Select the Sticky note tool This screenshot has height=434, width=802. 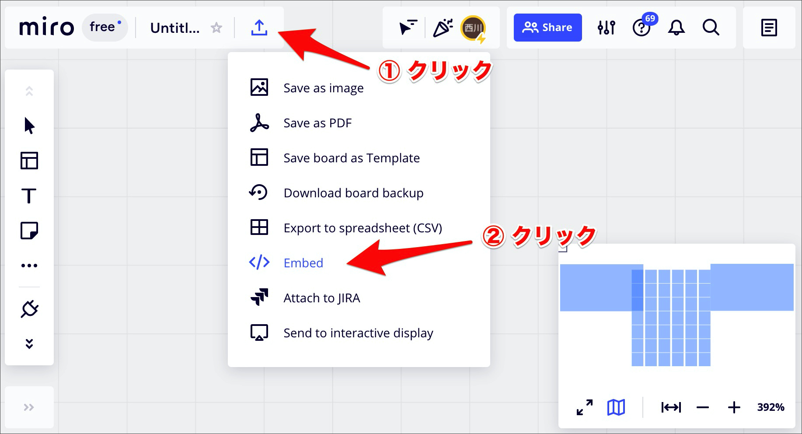pos(29,231)
